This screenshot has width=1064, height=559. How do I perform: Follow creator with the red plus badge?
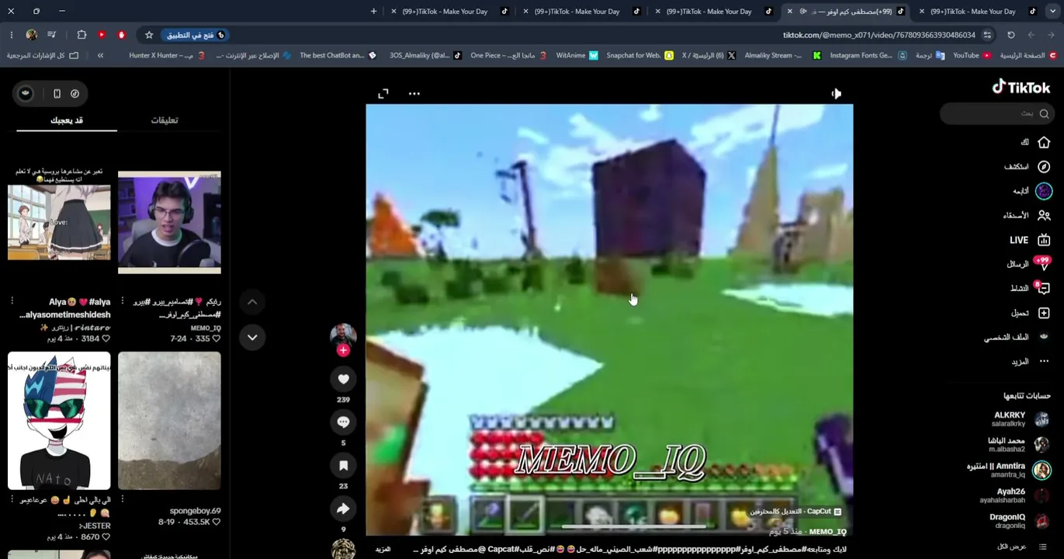click(343, 350)
